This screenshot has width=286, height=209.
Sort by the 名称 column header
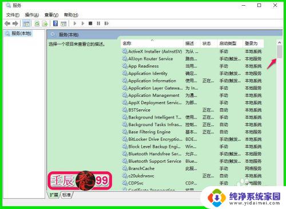(x=152, y=44)
